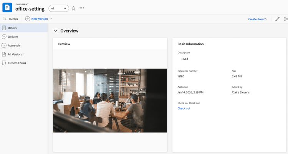Image resolution: width=288 pixels, height=154 pixels.
Task: Click the New Version label
Action: click(40, 19)
